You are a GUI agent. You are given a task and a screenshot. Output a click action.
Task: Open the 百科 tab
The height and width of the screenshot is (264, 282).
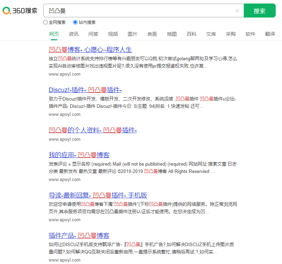coord(192,34)
